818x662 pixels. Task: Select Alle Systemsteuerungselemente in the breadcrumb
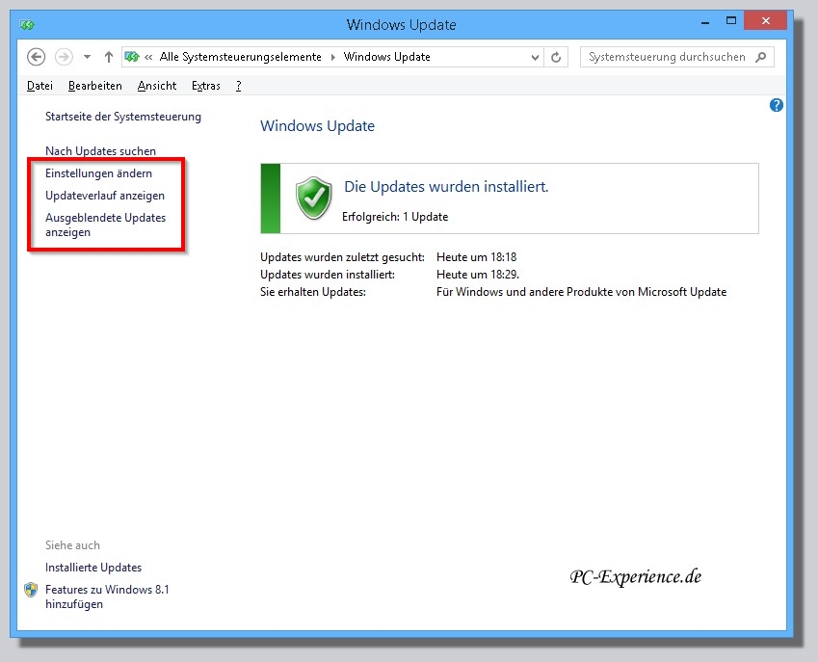(x=240, y=57)
